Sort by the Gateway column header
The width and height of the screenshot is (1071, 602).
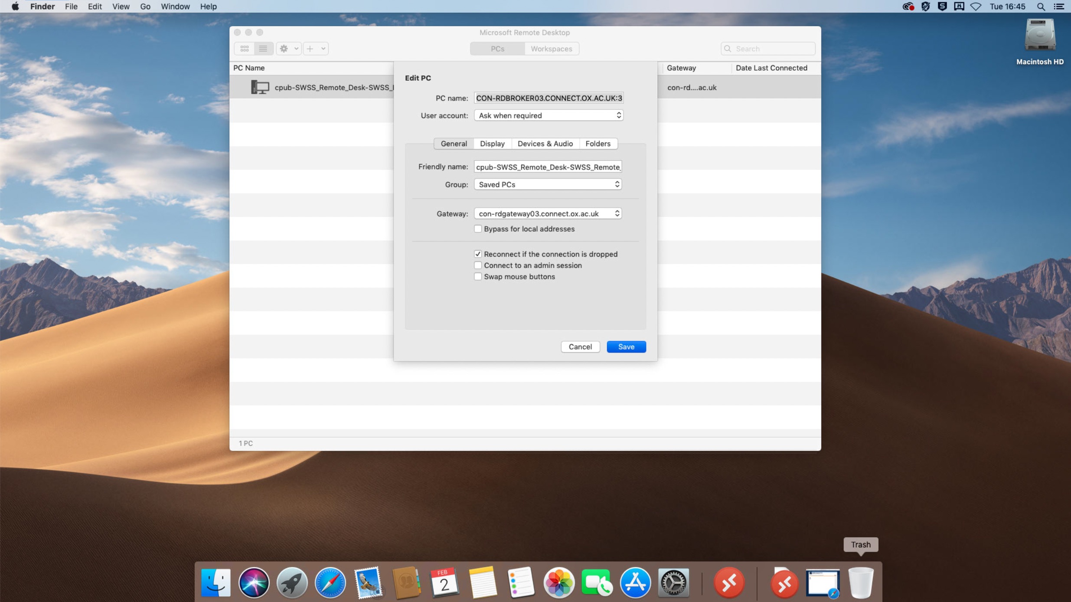681,68
